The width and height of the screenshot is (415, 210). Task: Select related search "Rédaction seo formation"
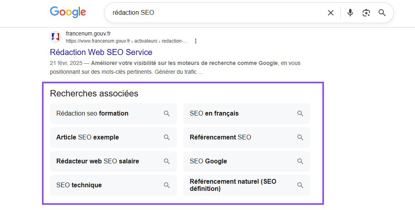[113, 113]
